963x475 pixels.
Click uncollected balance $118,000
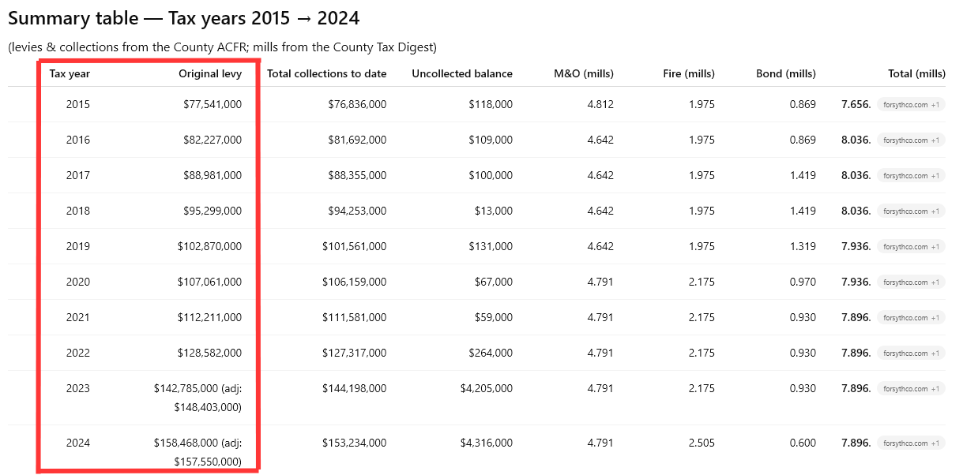pyautogui.click(x=491, y=104)
